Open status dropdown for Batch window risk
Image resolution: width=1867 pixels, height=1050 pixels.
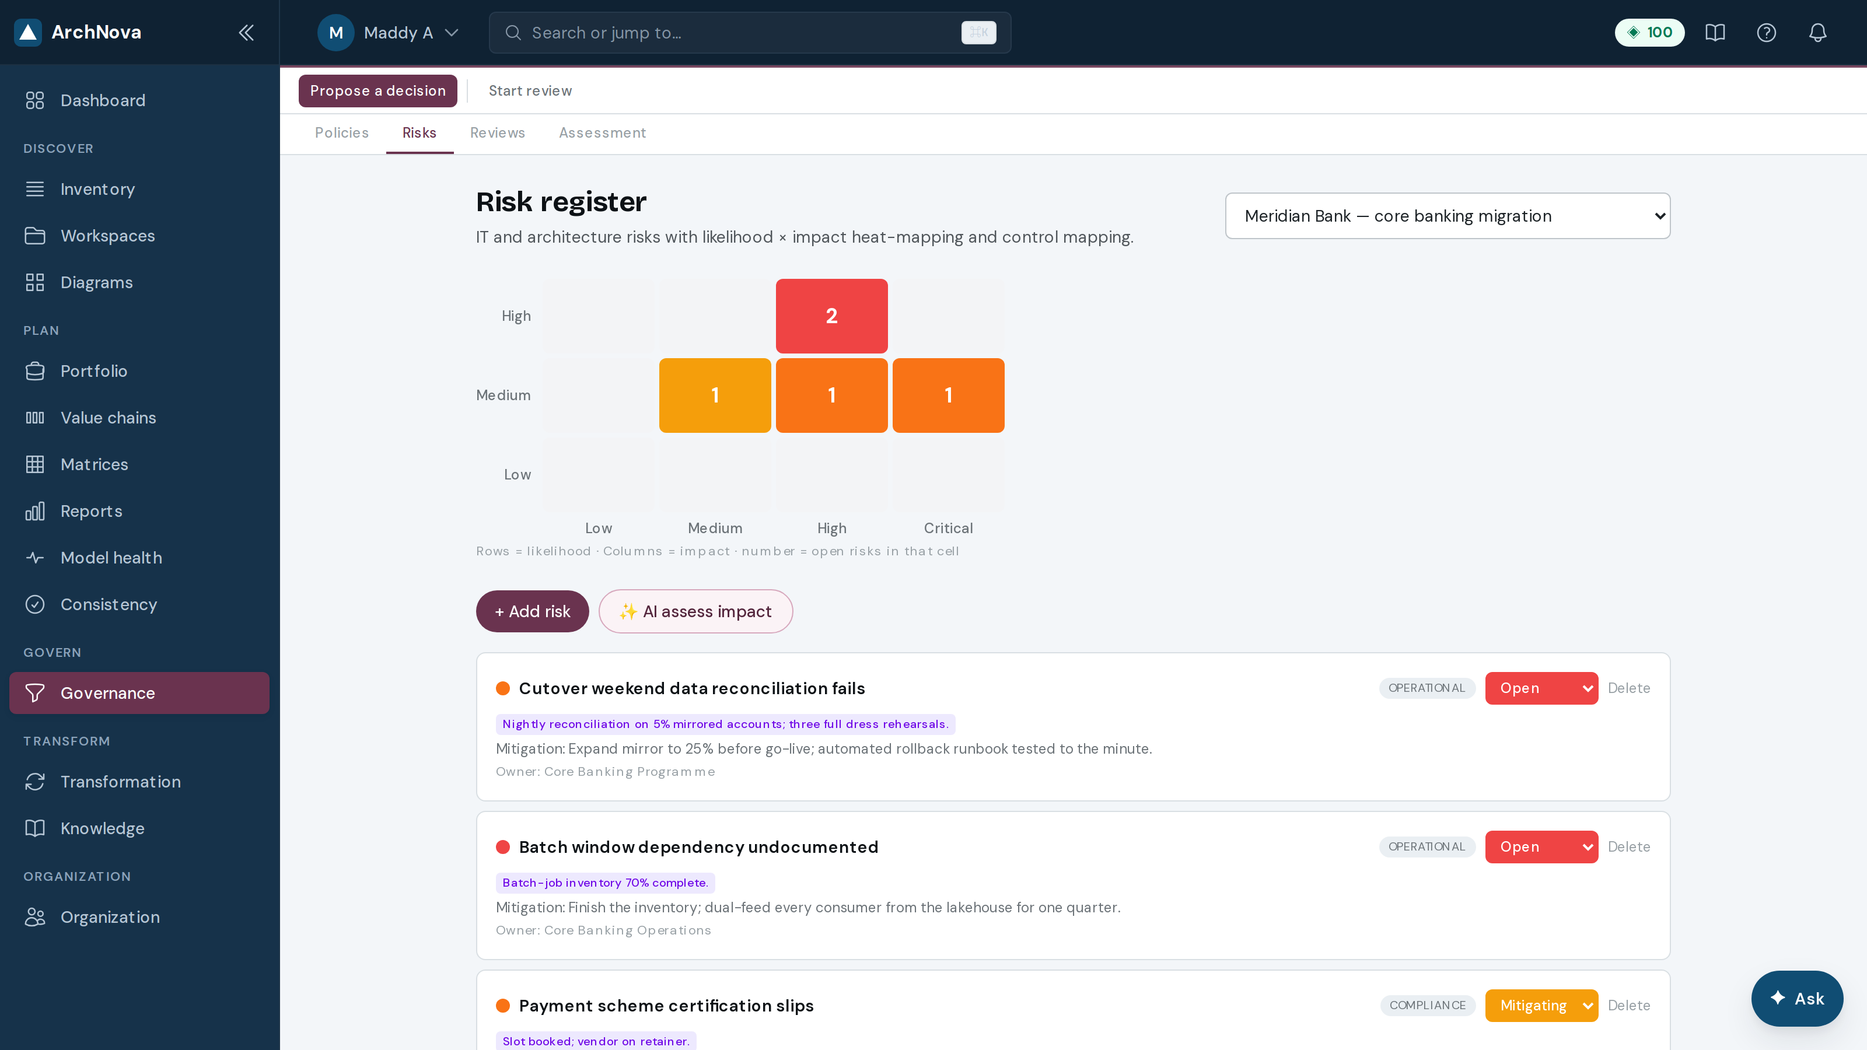[1541, 847]
